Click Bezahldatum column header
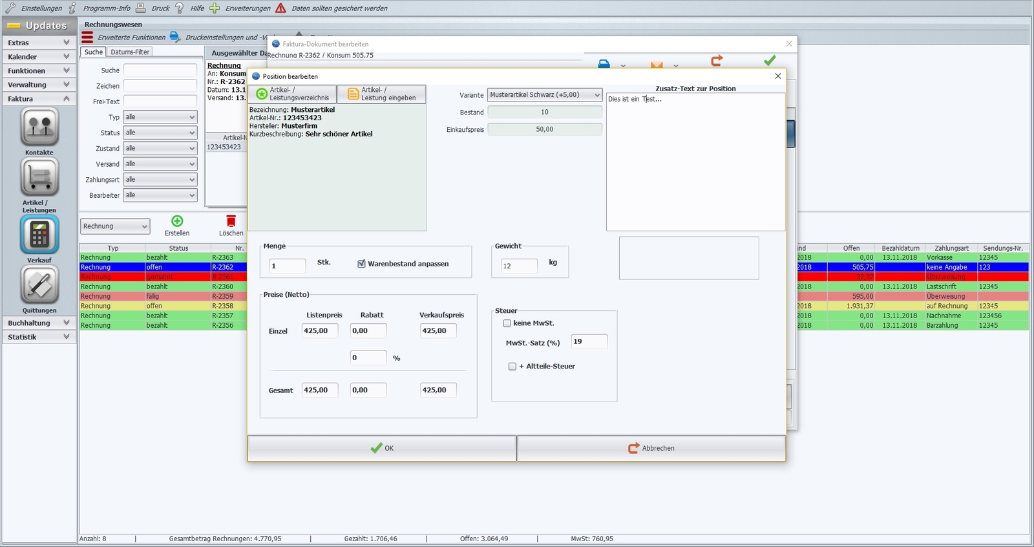This screenshot has width=1034, height=547. (x=900, y=248)
